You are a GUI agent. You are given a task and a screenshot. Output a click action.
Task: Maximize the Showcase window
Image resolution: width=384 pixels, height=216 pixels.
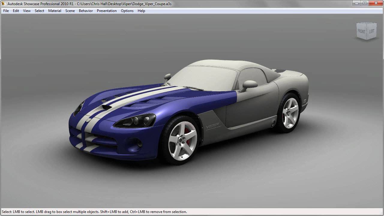(365, 3)
